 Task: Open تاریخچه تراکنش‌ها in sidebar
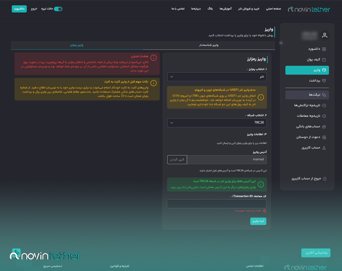(x=307, y=105)
